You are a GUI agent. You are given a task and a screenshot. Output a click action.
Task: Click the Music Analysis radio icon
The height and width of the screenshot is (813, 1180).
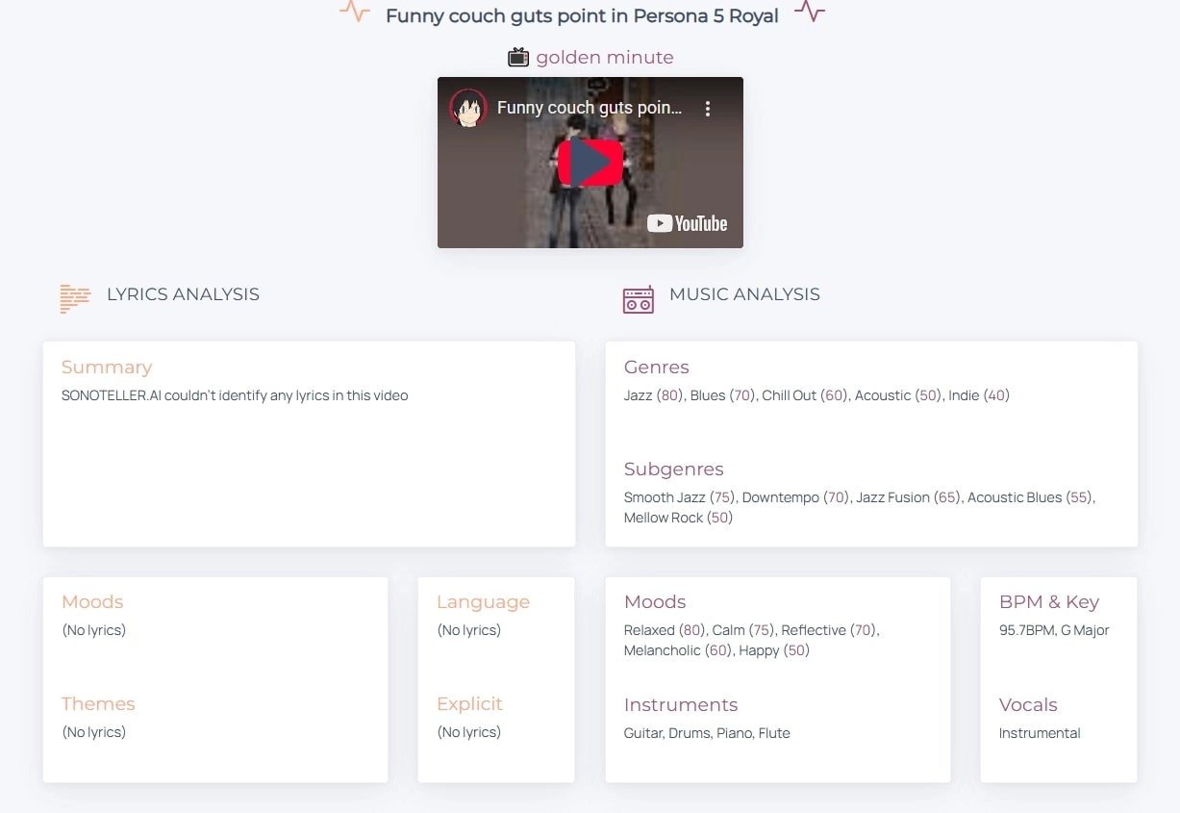click(x=638, y=299)
